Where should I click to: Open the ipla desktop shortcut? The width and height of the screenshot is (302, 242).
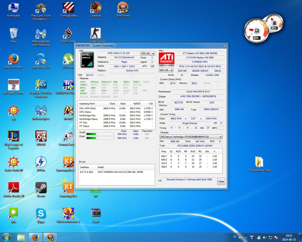click(x=14, y=216)
